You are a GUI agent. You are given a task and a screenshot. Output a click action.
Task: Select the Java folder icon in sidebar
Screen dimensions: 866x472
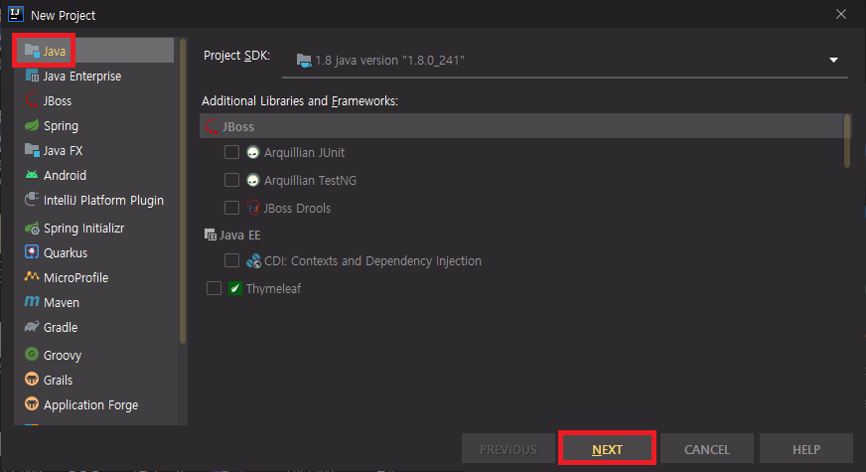pyautogui.click(x=32, y=51)
